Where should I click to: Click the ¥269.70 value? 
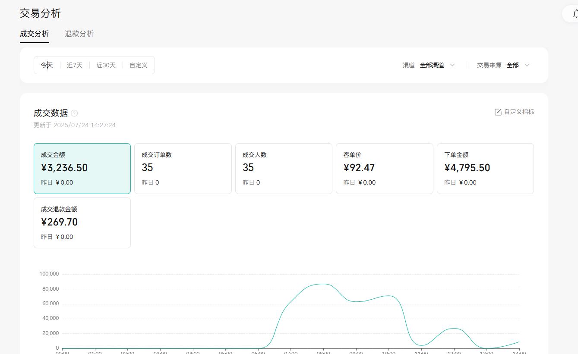pyautogui.click(x=60, y=222)
